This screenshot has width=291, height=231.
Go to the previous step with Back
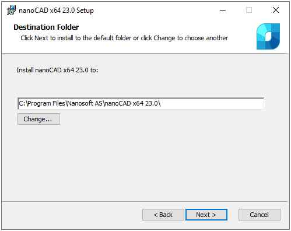click(163, 215)
